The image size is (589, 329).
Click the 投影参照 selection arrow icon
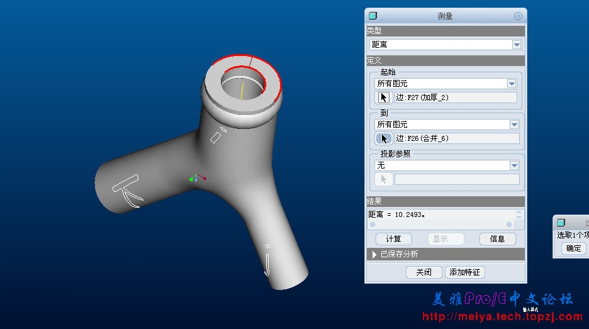click(x=383, y=179)
